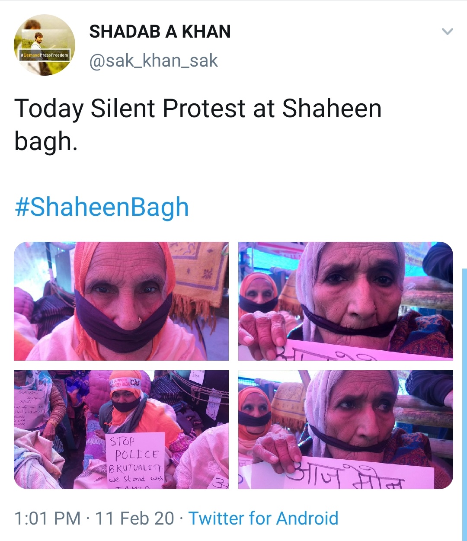This screenshot has width=467, height=541.
Task: Open SHADAB A KHAN's profile picture
Action: click(45, 45)
